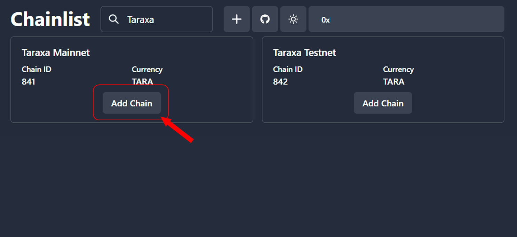Image resolution: width=517 pixels, height=237 pixels.
Task: Add Chain for Taraxa Testnet
Action: [383, 103]
